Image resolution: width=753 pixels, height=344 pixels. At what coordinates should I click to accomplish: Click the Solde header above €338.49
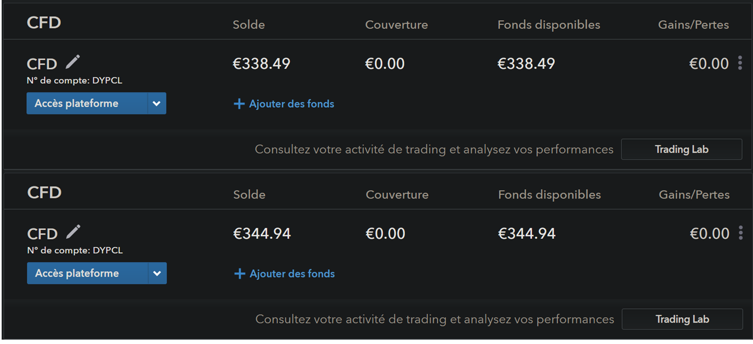(248, 25)
